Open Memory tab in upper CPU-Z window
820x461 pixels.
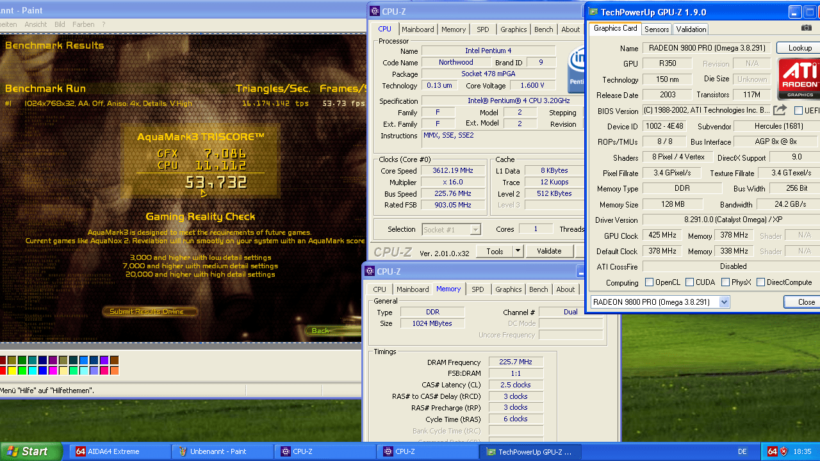[454, 29]
